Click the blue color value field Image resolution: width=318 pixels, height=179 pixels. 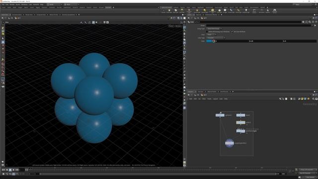[300, 41]
